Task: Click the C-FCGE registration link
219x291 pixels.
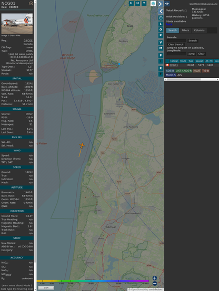Action: coord(28,40)
